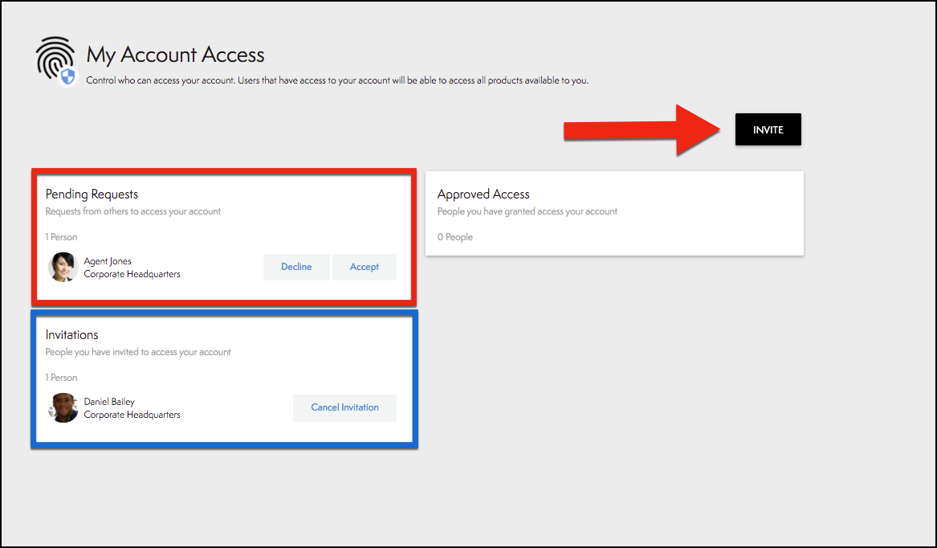This screenshot has width=937, height=548.
Task: Click the Invitations card heading
Action: click(x=71, y=335)
